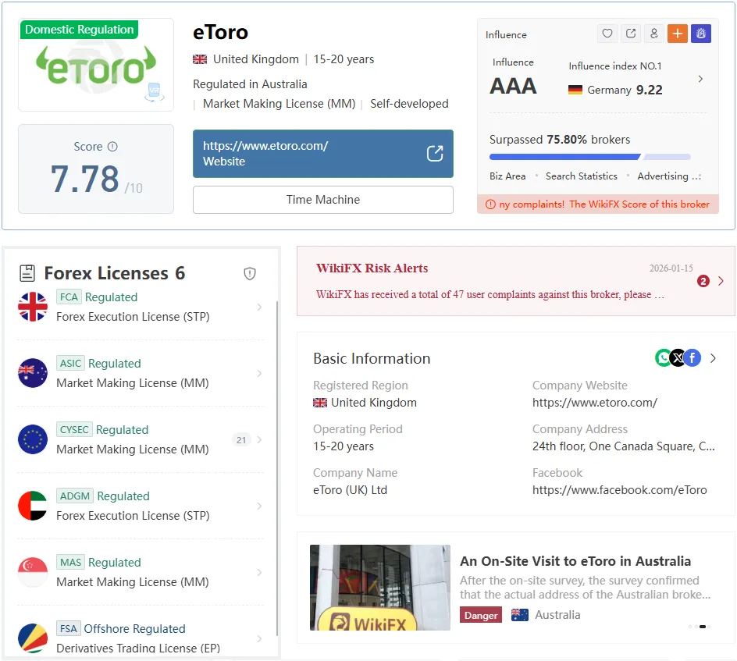The height and width of the screenshot is (661, 737).
Task: Click the 24th floor, One Canada Square address
Action: point(623,446)
